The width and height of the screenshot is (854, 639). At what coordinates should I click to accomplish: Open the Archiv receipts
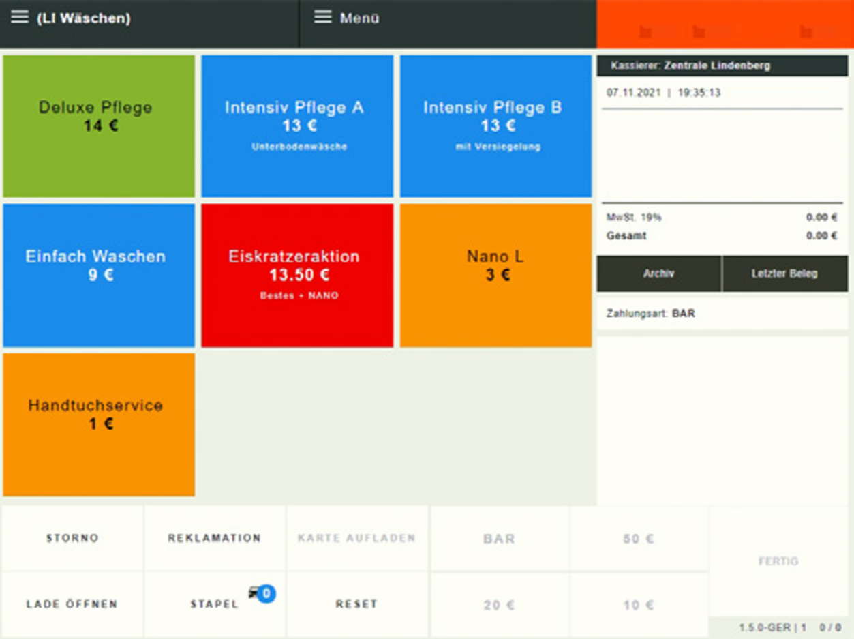[659, 273]
